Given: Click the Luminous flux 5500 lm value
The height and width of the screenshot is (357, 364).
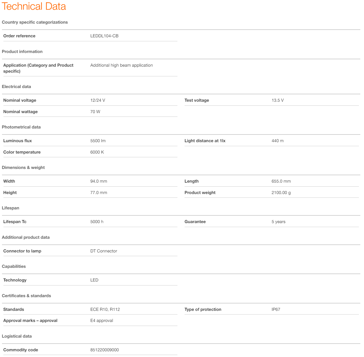Looking at the screenshot, I should click(98, 141).
